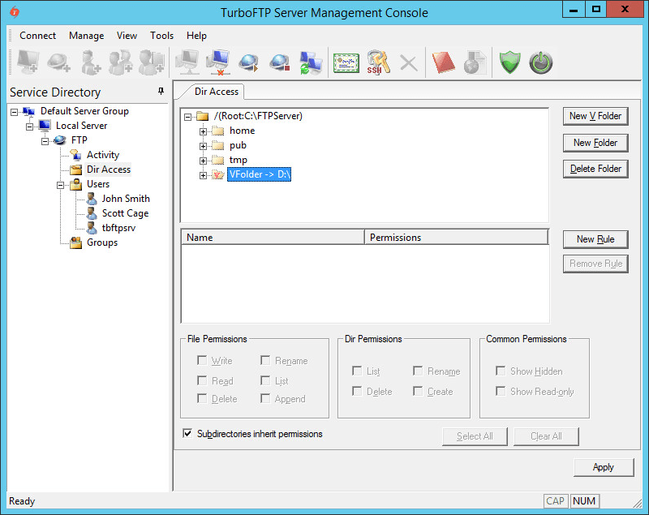Collapse the Users tree node
The width and height of the screenshot is (649, 515).
coord(60,185)
